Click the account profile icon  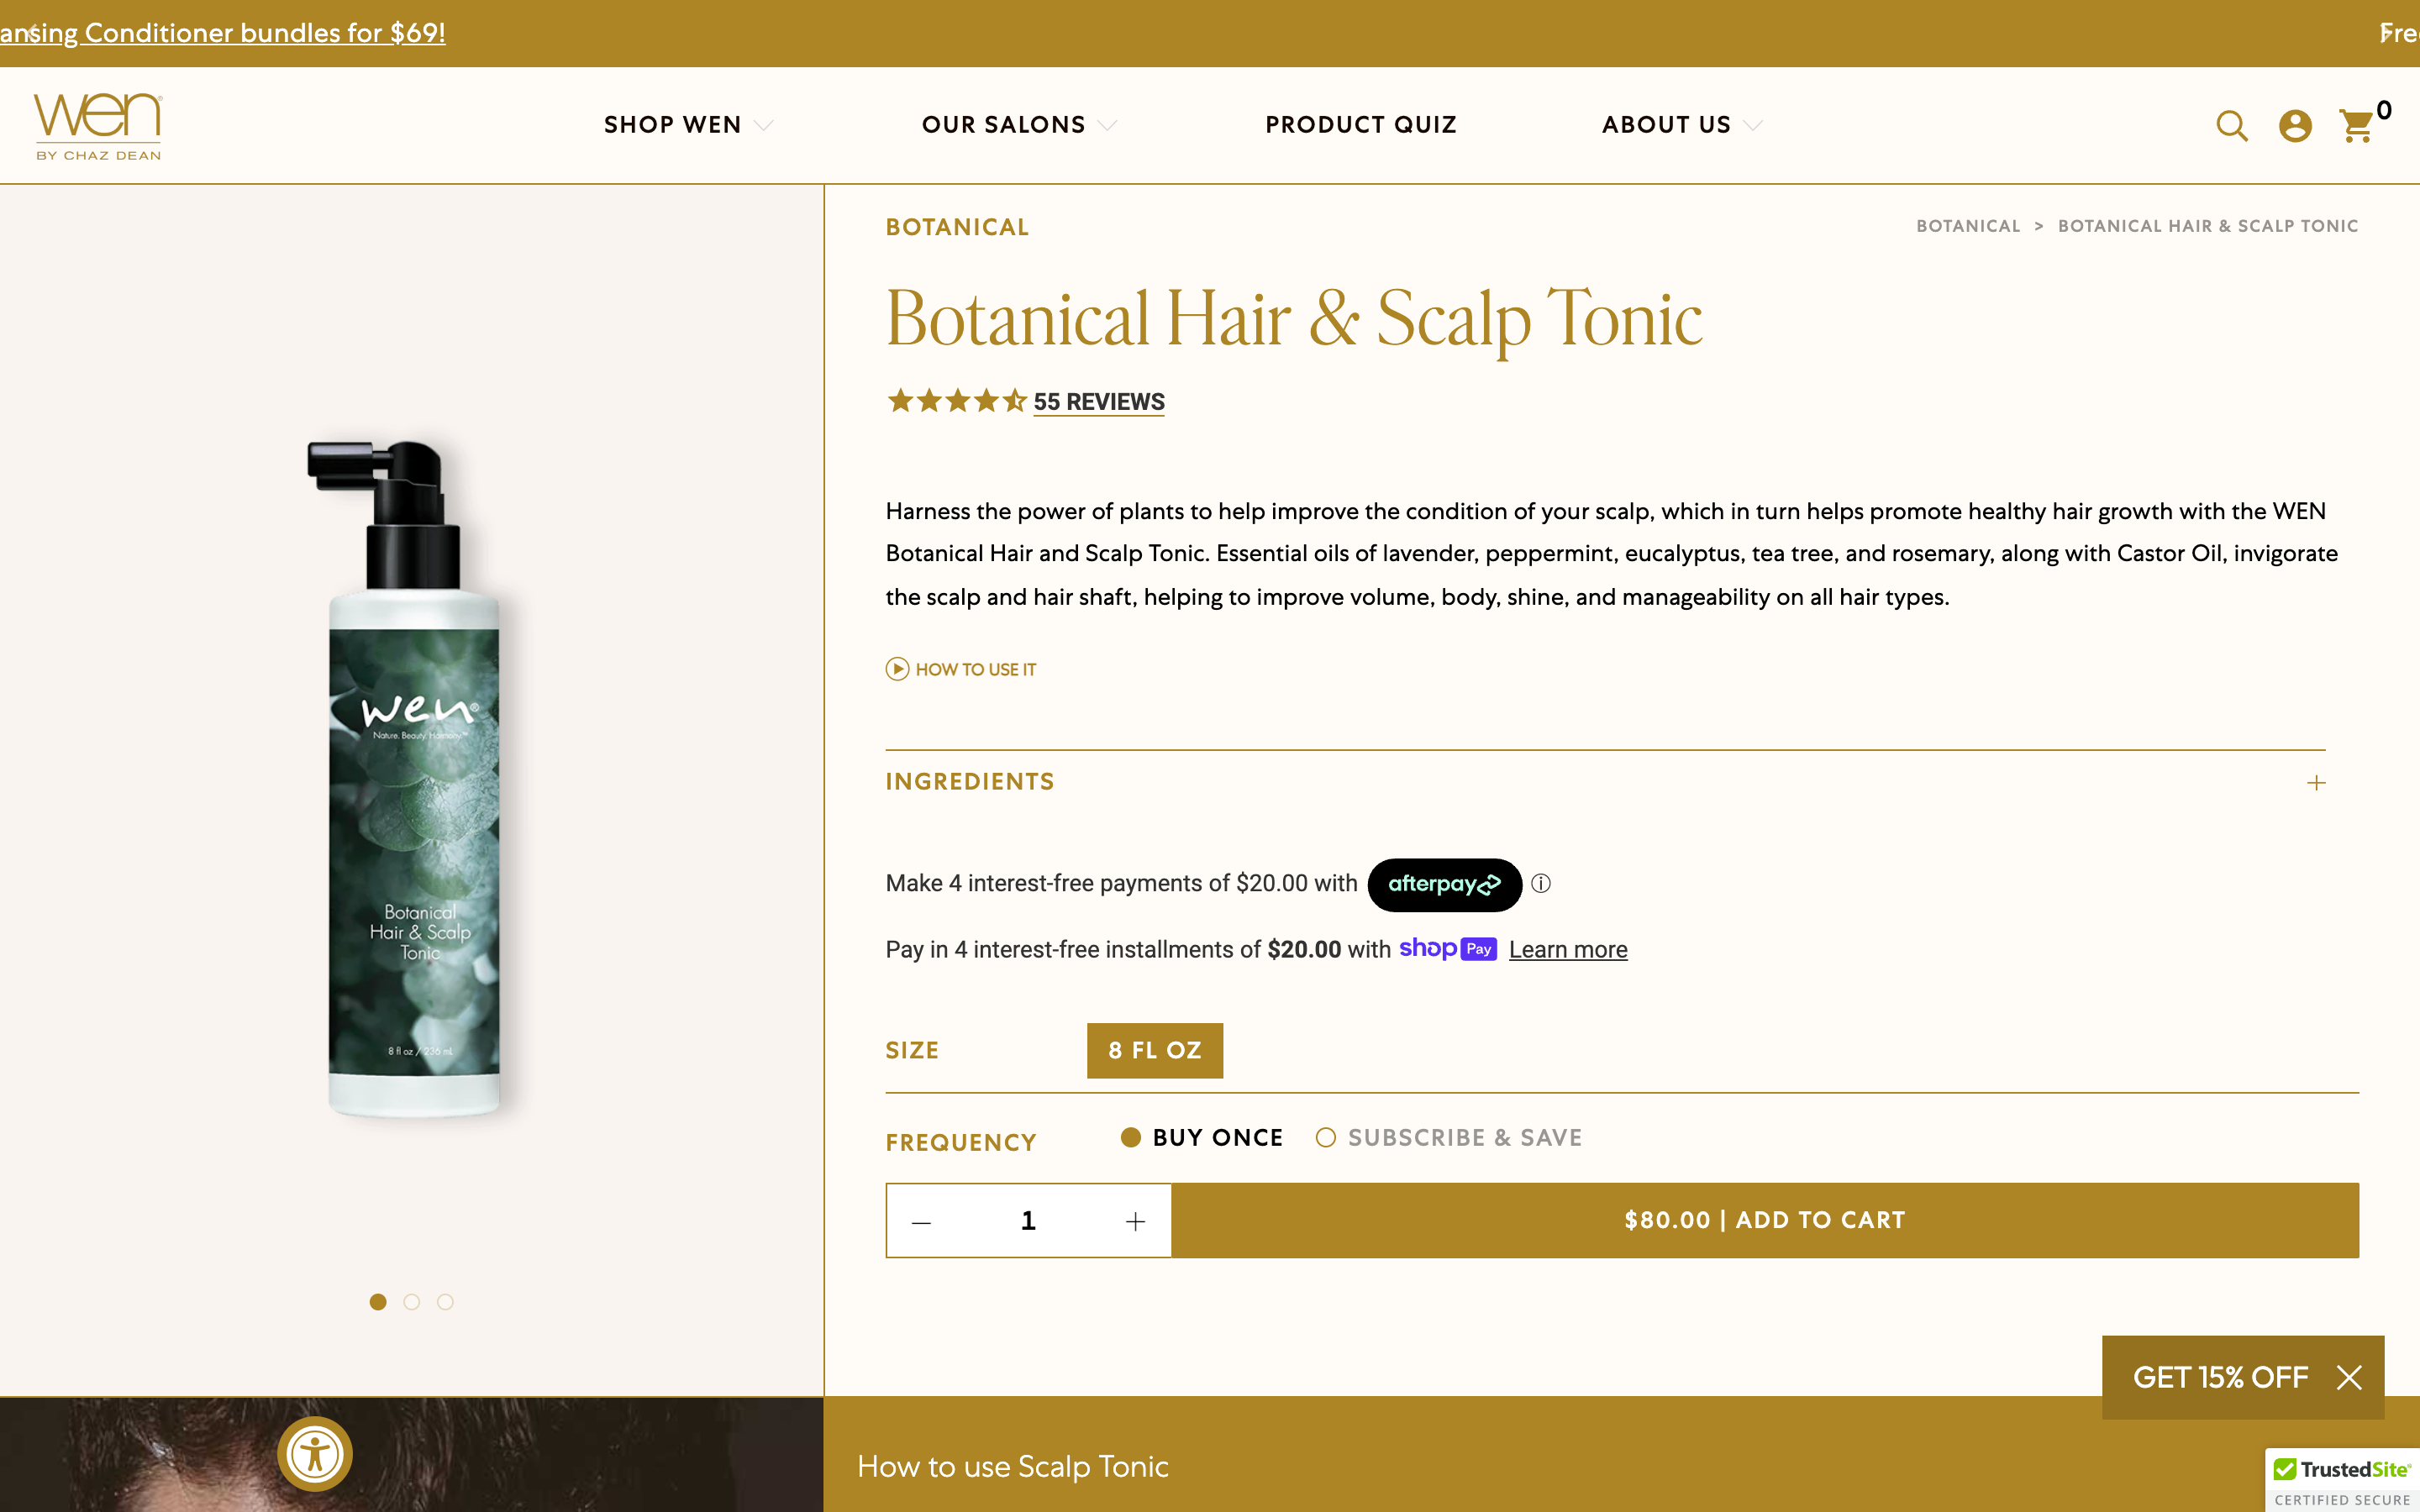click(2294, 126)
